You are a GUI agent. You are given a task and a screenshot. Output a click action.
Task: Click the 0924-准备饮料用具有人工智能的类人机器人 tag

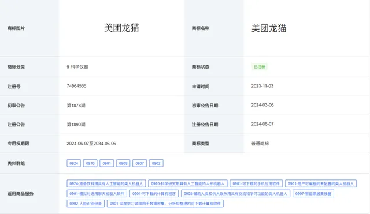(x=106, y=183)
